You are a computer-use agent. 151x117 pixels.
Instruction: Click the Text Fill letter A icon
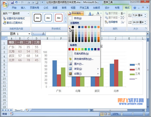[98, 13]
